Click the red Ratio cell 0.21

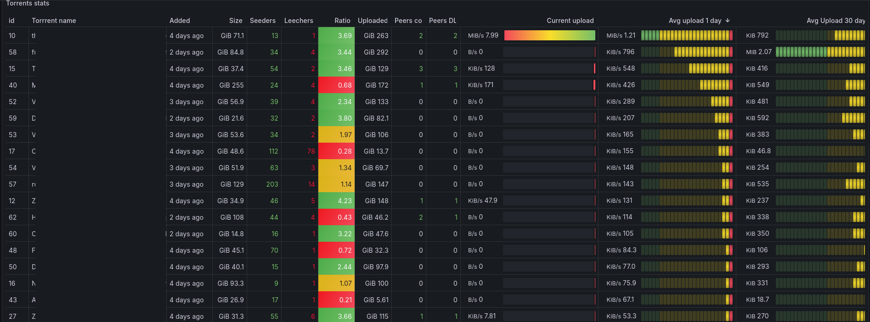336,300
